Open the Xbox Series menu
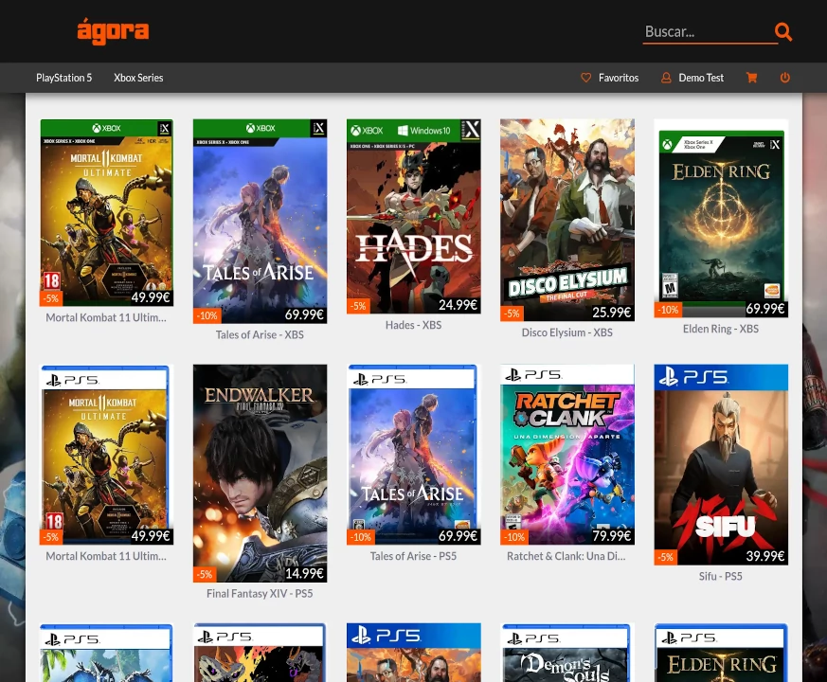The width and height of the screenshot is (827, 682). pos(138,78)
